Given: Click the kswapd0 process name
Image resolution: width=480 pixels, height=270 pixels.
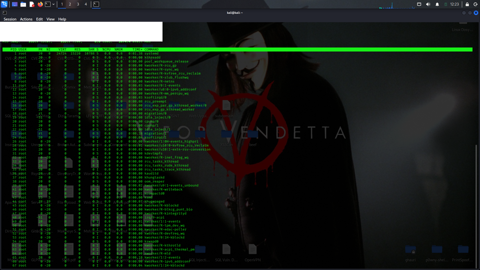Looking at the screenshot, I should [151, 241].
